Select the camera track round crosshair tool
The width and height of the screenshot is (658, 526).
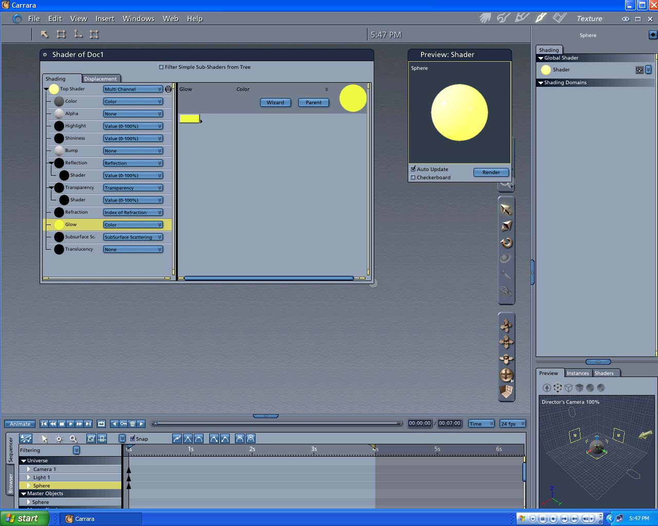click(506, 375)
